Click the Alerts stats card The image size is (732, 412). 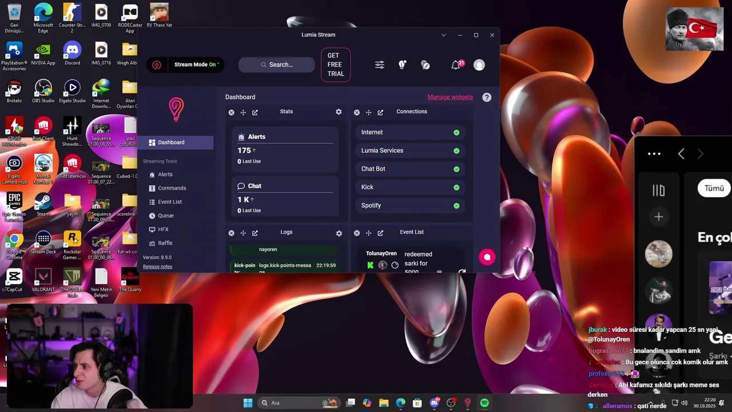click(x=285, y=149)
